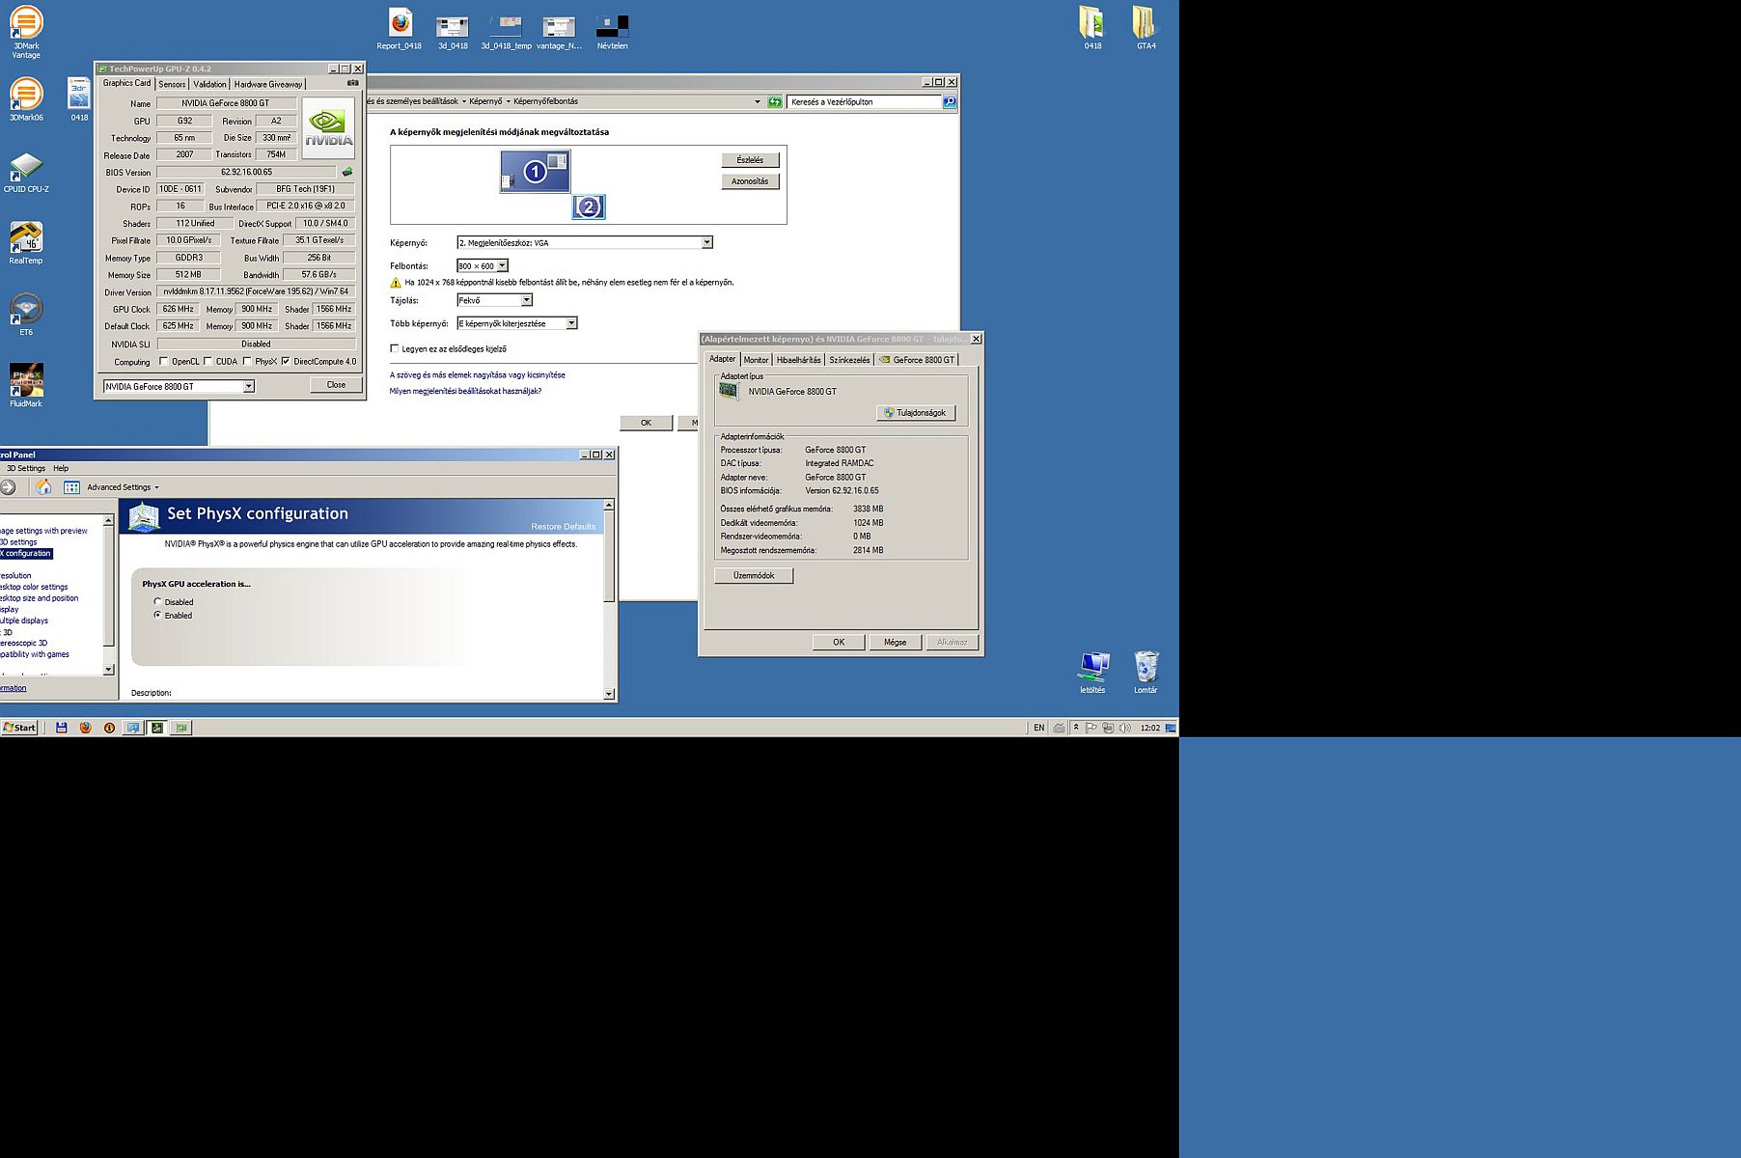Open the FluidMark PhysX shortcut
Viewport: 1741px width, 1158px height.
point(26,385)
